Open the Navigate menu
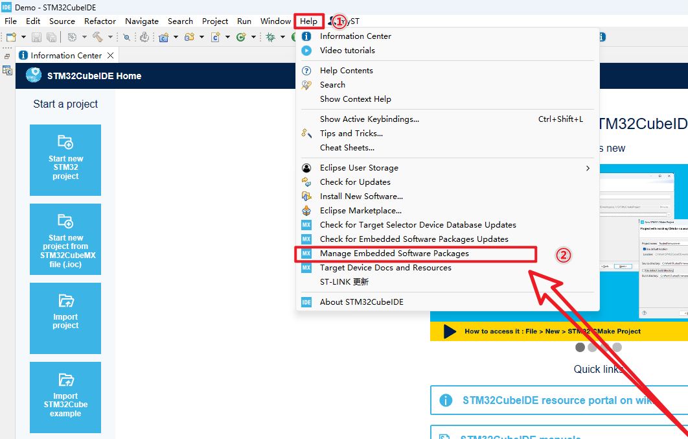688x439 pixels. pyautogui.click(x=142, y=21)
